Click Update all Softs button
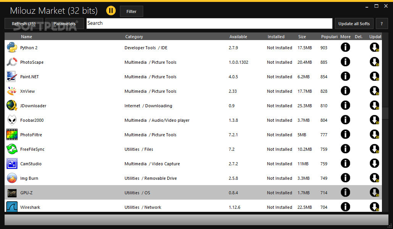 (x=354, y=24)
